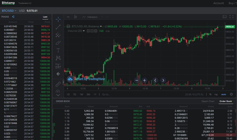Select the crosshair cursor tool

coord(58,19)
